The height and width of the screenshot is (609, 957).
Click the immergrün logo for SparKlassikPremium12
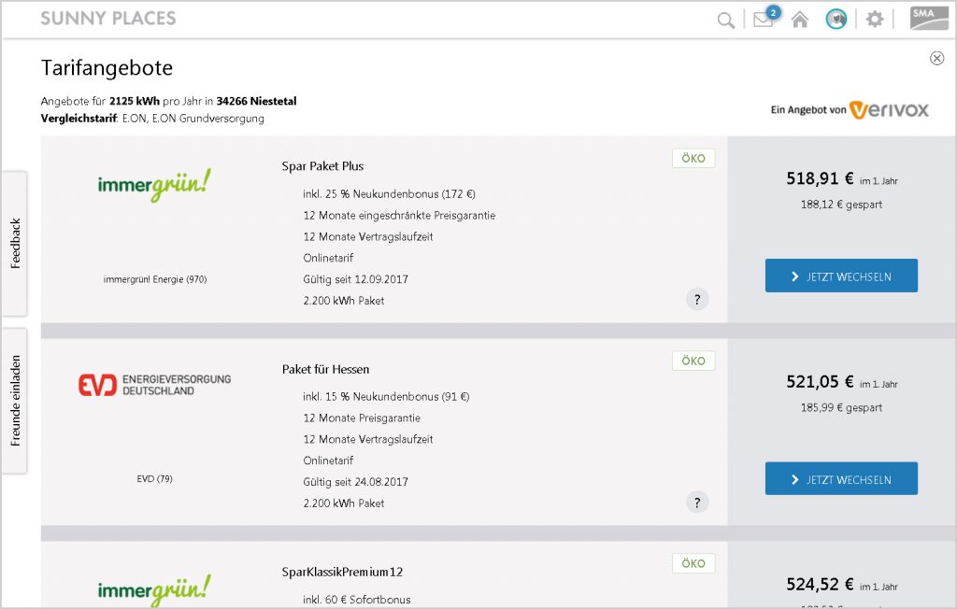click(154, 589)
